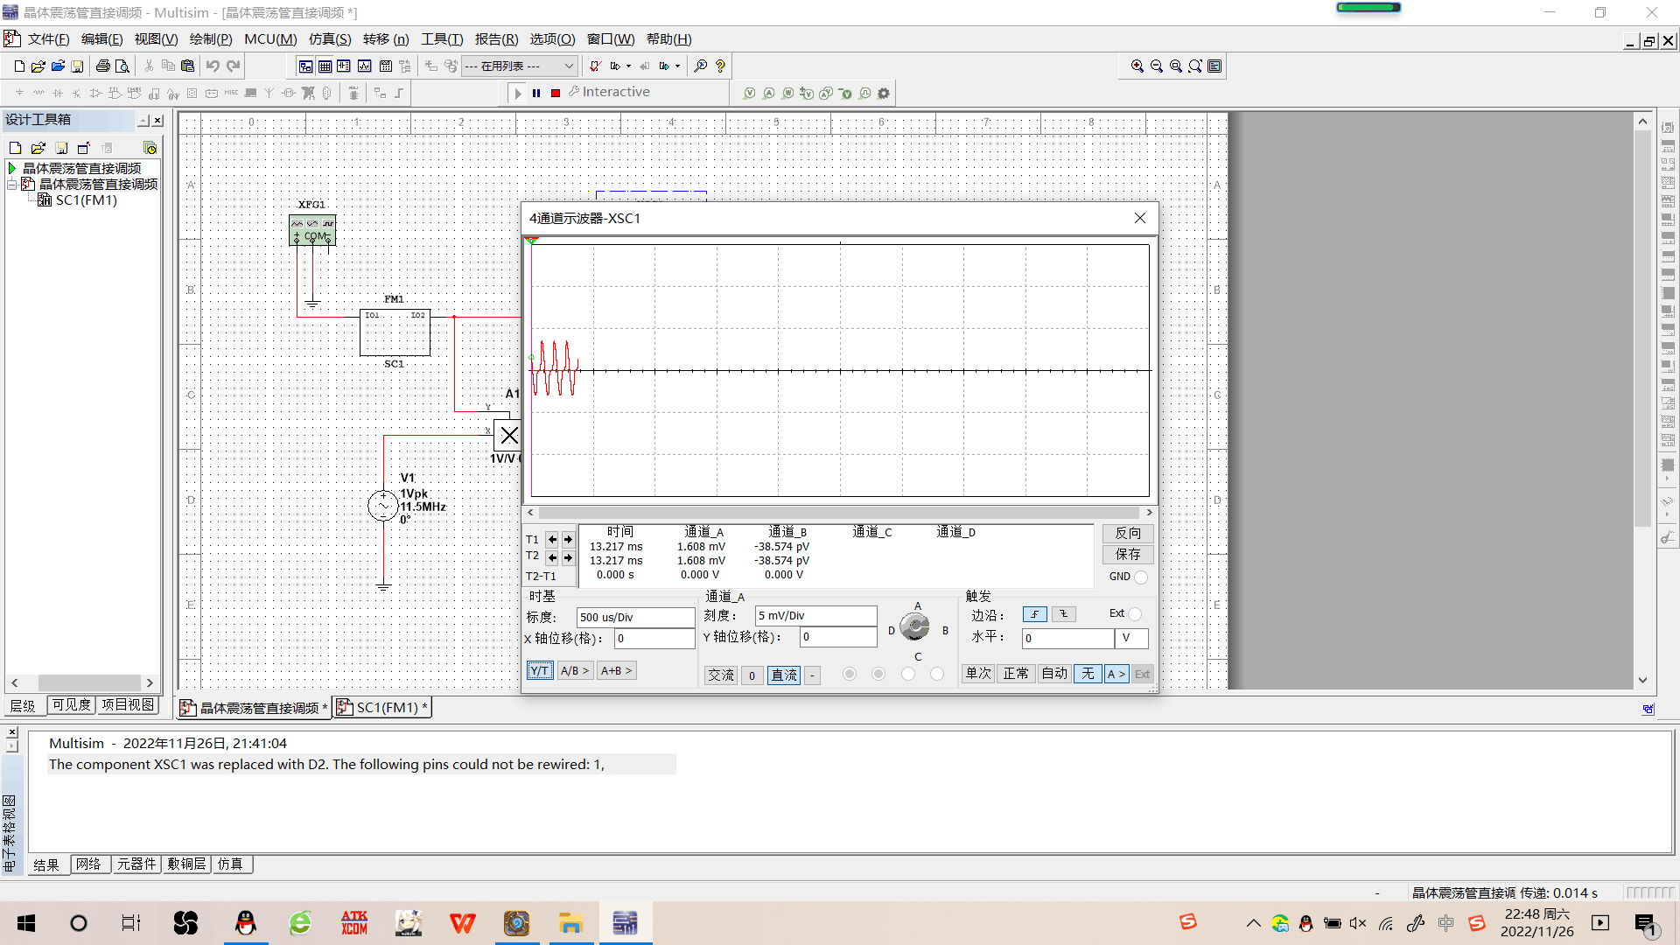Click the 反向 button

pyautogui.click(x=1128, y=533)
